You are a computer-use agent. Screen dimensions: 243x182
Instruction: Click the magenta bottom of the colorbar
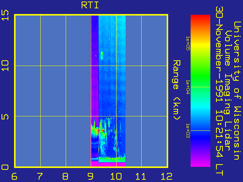pos(200,164)
